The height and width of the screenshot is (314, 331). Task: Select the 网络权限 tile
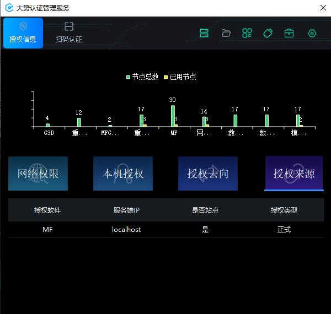pos(38,174)
